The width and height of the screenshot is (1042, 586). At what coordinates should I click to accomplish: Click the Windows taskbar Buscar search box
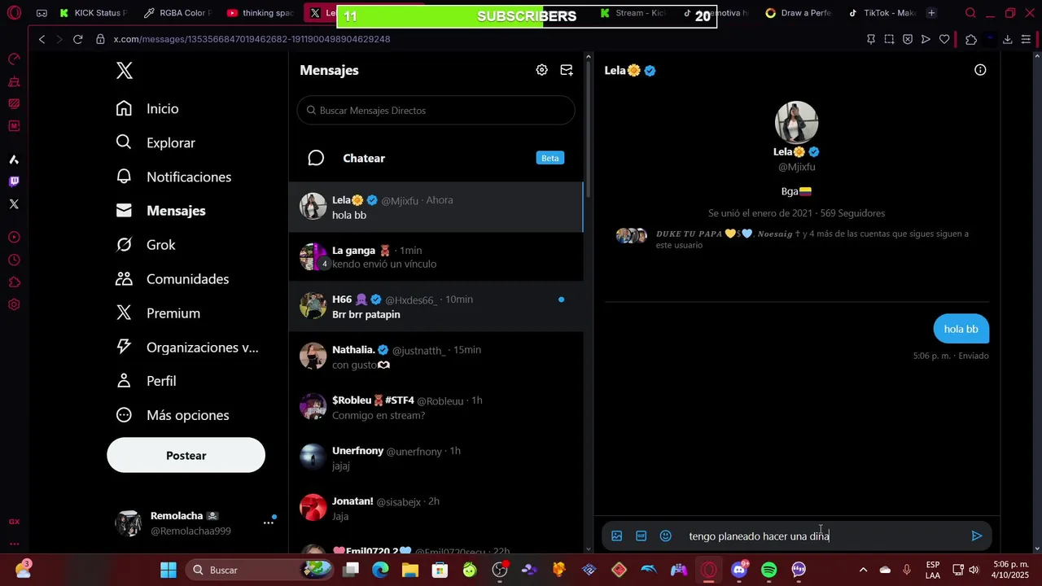coord(259,570)
